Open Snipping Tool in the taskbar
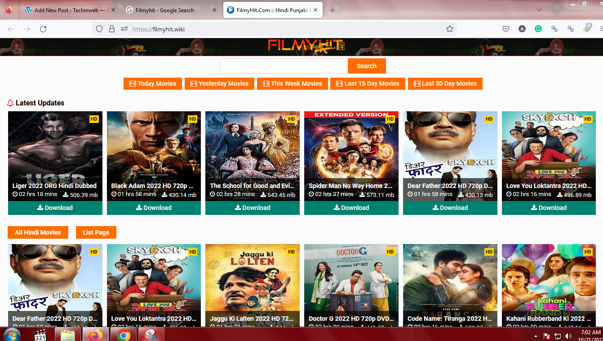Viewport: 603px width, 341px height. (151, 335)
